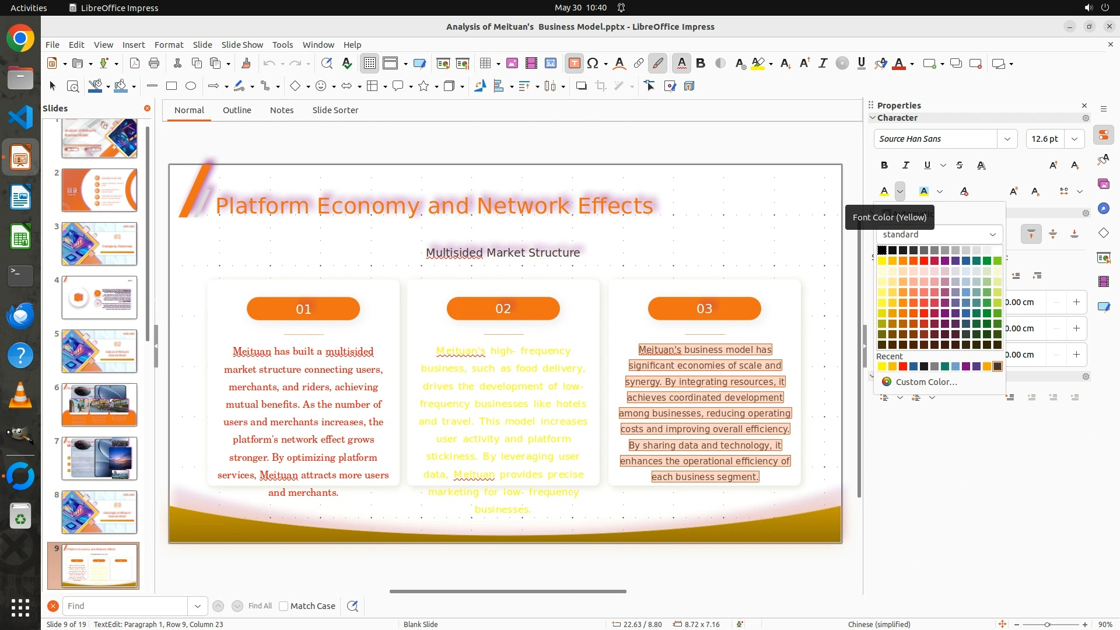
Task: Expand the standard color palette dropdown
Action: tap(992, 235)
